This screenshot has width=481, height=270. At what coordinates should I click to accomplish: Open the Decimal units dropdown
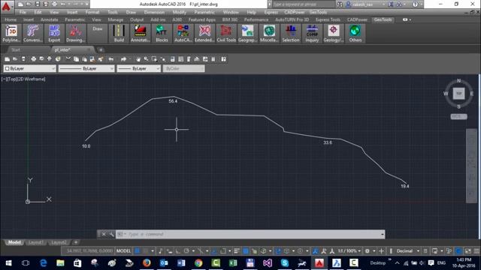tap(407, 251)
